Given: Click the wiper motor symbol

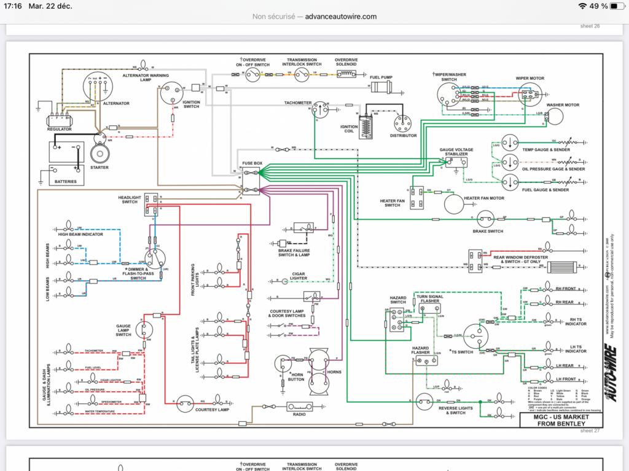Looking at the screenshot, I should 530,95.
